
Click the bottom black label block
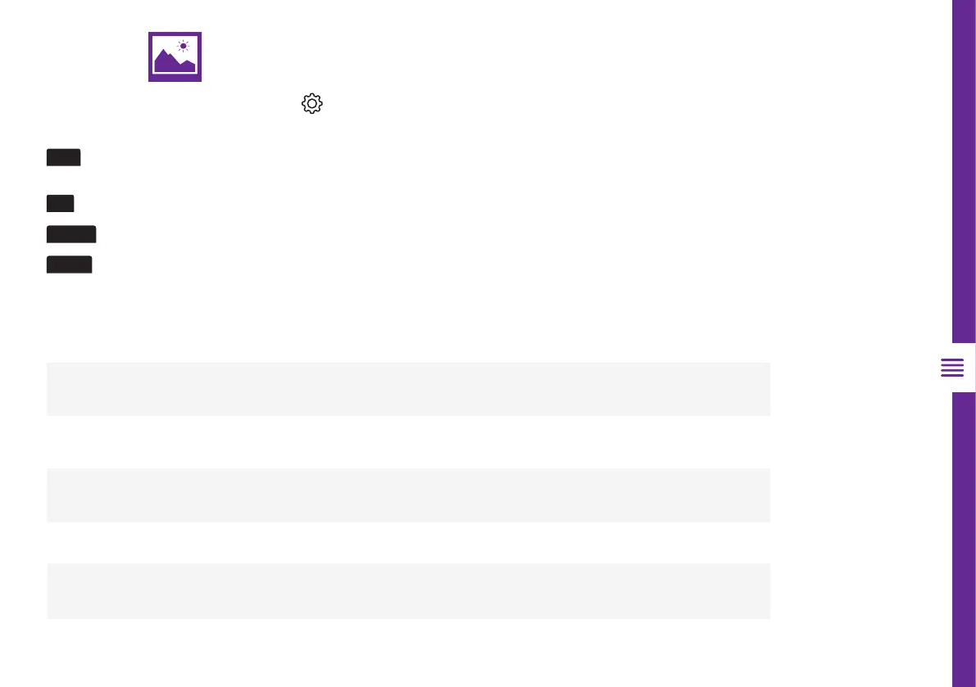click(x=69, y=264)
